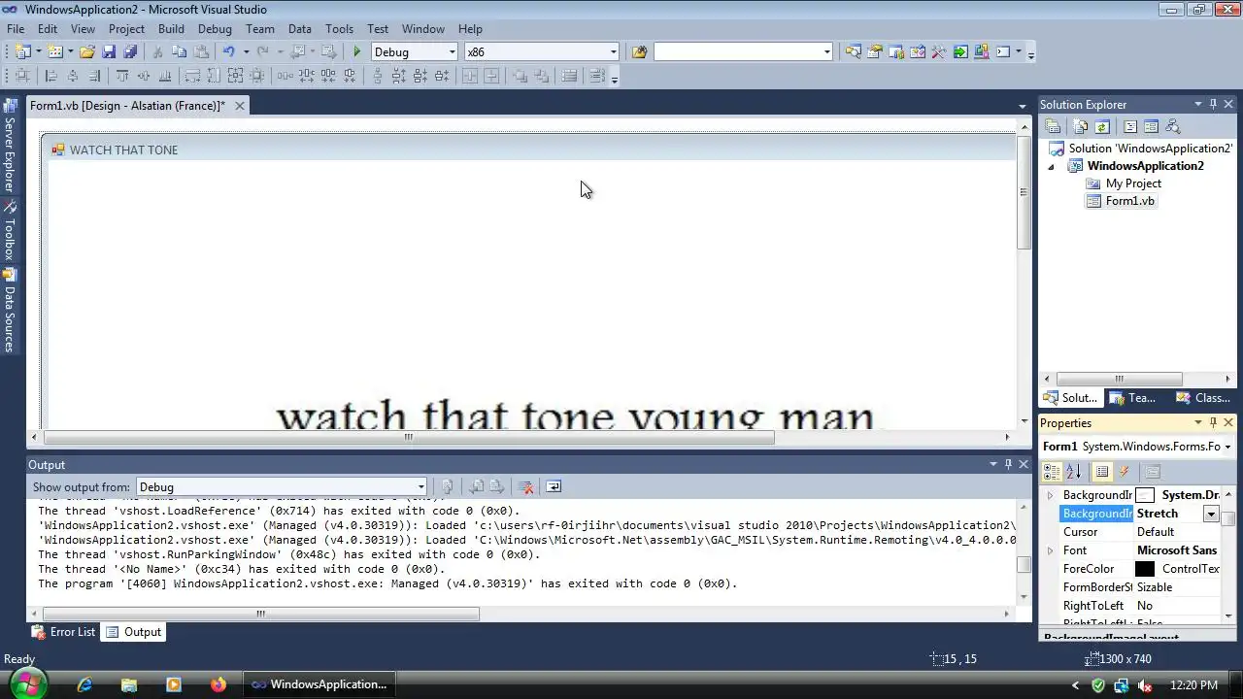Open the Data Sources side tab
The height and width of the screenshot is (699, 1243).
(9, 311)
